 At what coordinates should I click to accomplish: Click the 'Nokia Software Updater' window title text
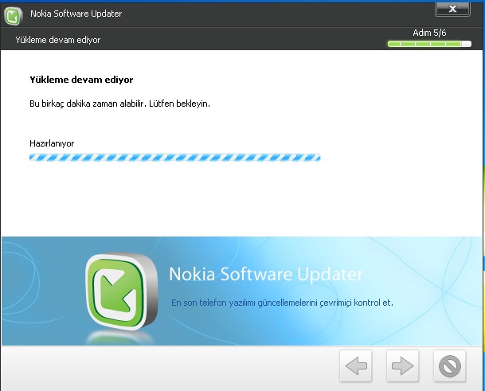pos(76,14)
